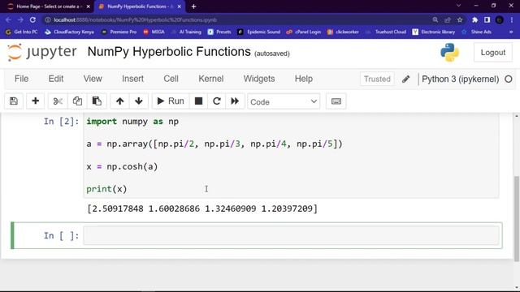Restart kernel and rerun all with fast-forward icon
This screenshot has height=292, width=520.
(235, 101)
